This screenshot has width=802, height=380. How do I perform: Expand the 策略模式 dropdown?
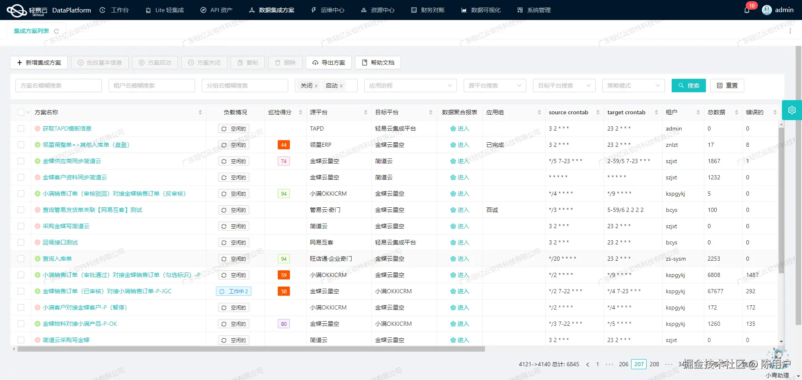pos(633,86)
